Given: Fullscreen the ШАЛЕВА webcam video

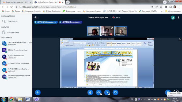Looking at the screenshot, I should pos(125,28).
